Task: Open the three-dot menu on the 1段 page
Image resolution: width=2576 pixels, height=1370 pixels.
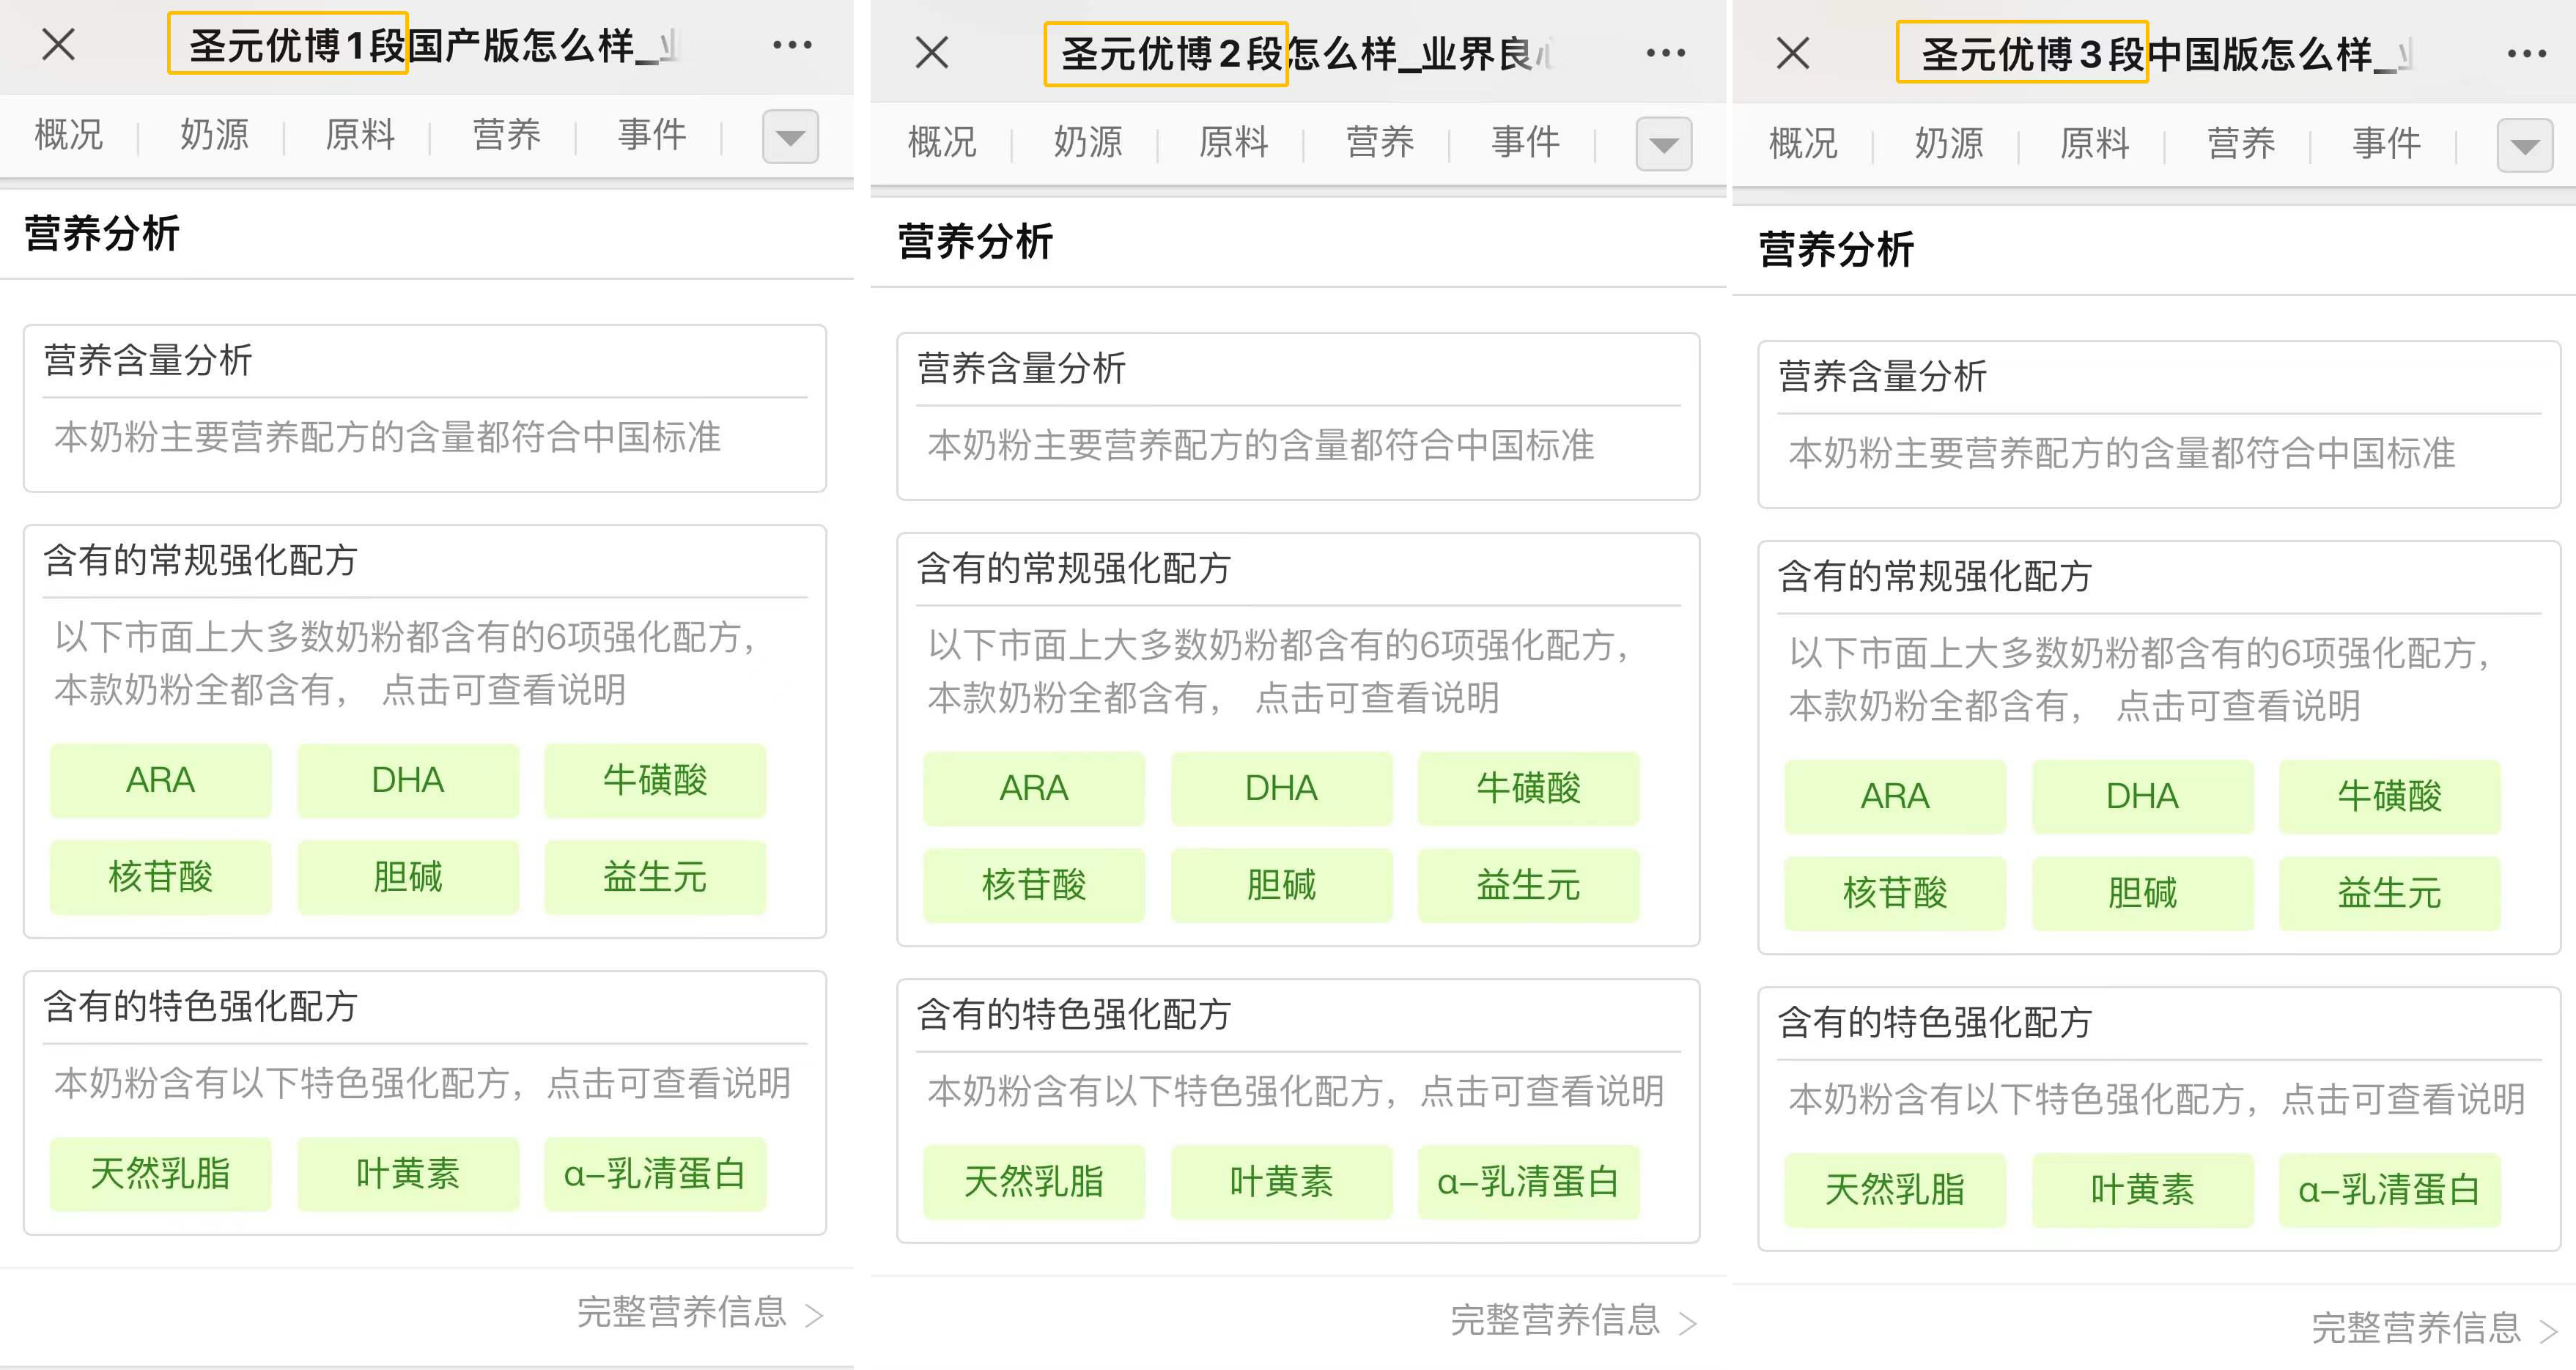Action: pos(792,45)
